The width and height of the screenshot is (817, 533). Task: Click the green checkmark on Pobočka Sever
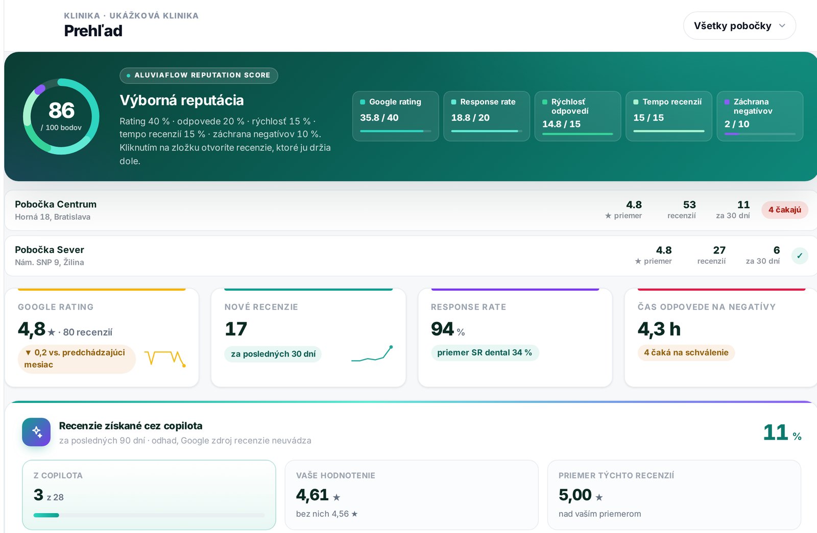[800, 256]
